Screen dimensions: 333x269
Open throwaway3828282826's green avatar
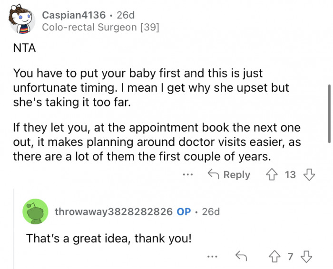coord(35,211)
